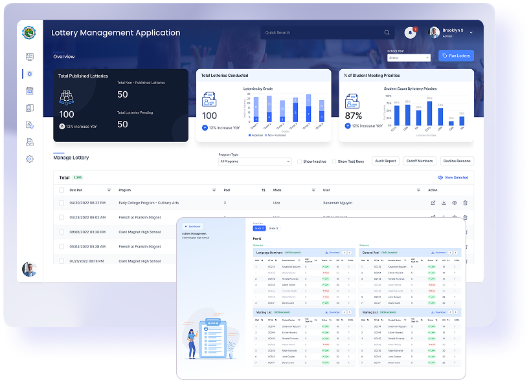Image resolution: width=531 pixels, height=380 pixels.
Task: Open the settings gear at sidebar bottom
Action: point(29,159)
